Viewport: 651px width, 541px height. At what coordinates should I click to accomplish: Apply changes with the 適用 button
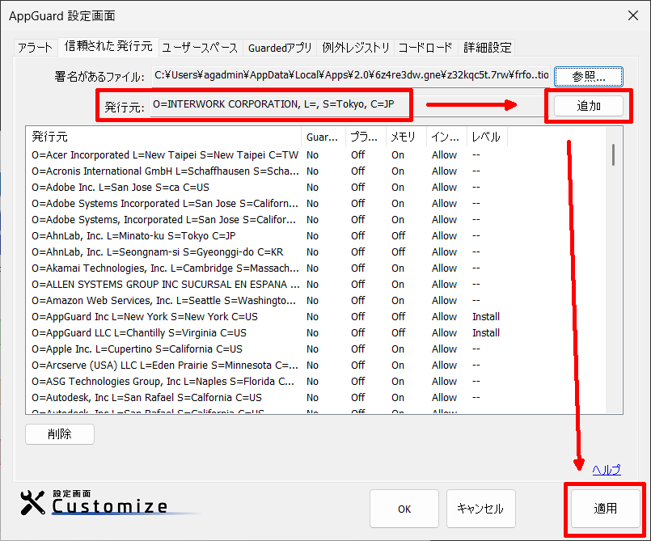[605, 509]
